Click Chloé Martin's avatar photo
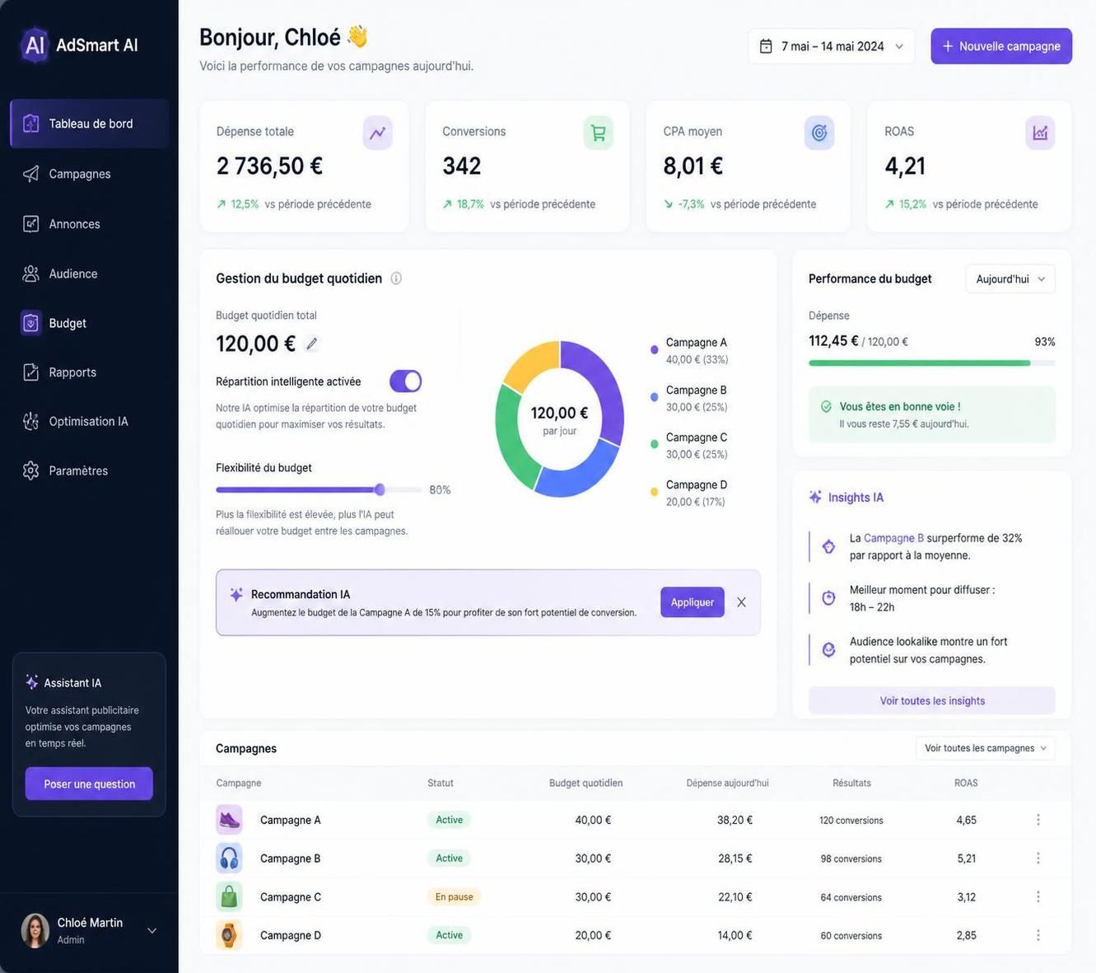The height and width of the screenshot is (973, 1096). click(x=35, y=930)
